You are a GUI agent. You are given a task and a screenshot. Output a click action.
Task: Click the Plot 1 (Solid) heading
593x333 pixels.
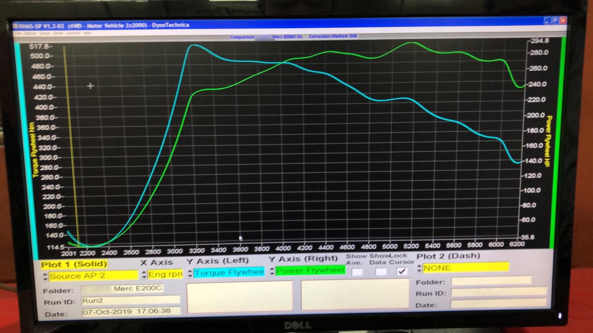click(74, 265)
